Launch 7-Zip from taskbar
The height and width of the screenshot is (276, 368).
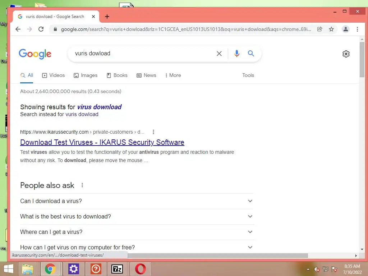coord(117,269)
